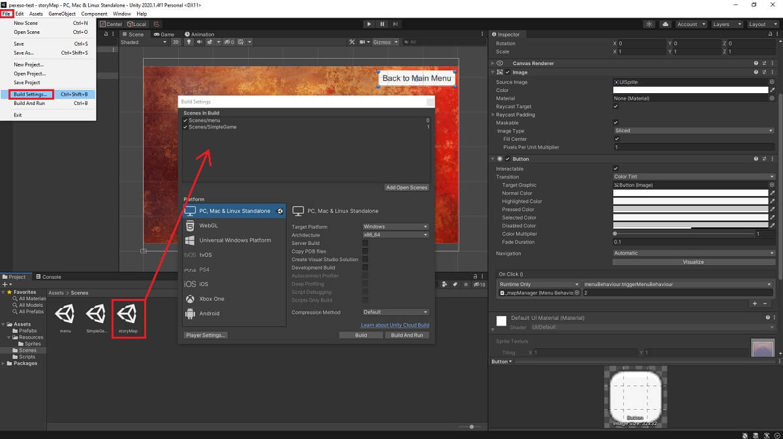Switch to the Animation tab
The image size is (783, 439).
point(199,35)
